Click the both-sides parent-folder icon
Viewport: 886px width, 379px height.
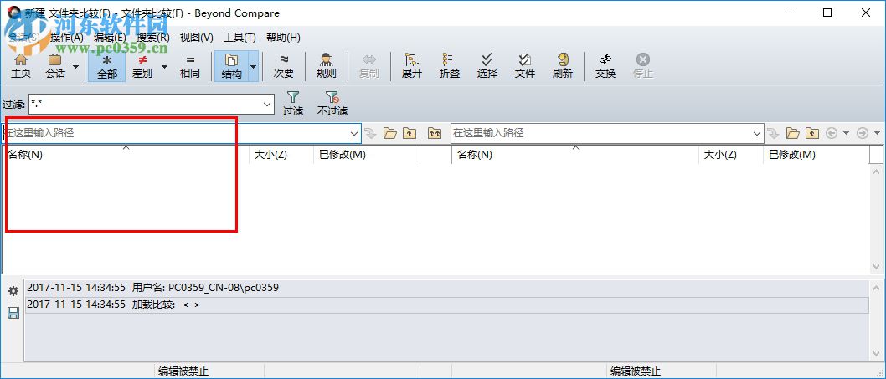pos(434,133)
